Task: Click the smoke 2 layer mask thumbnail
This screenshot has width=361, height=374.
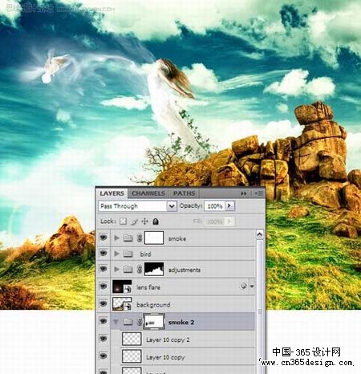Action: pos(154,322)
